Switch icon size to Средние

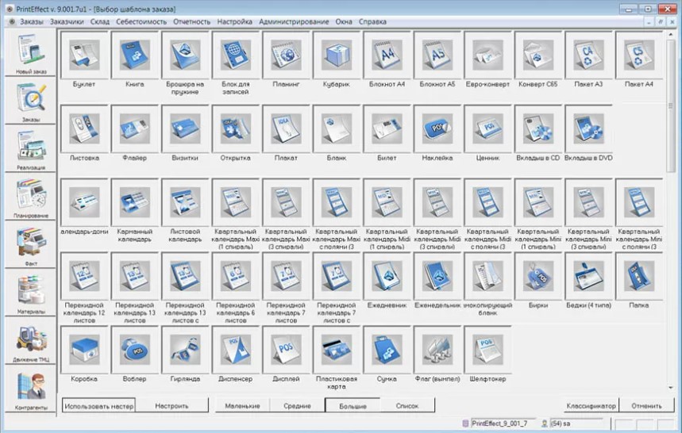(x=297, y=405)
